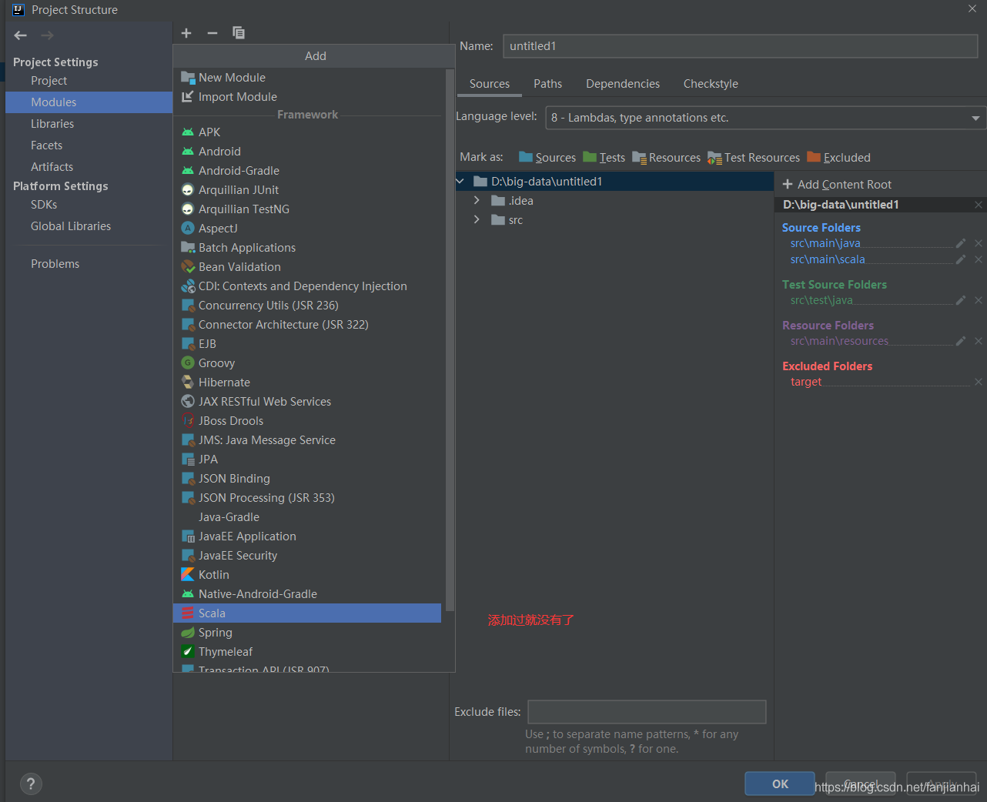
Task: Click the Add popup list scrollbar
Action: [450, 339]
